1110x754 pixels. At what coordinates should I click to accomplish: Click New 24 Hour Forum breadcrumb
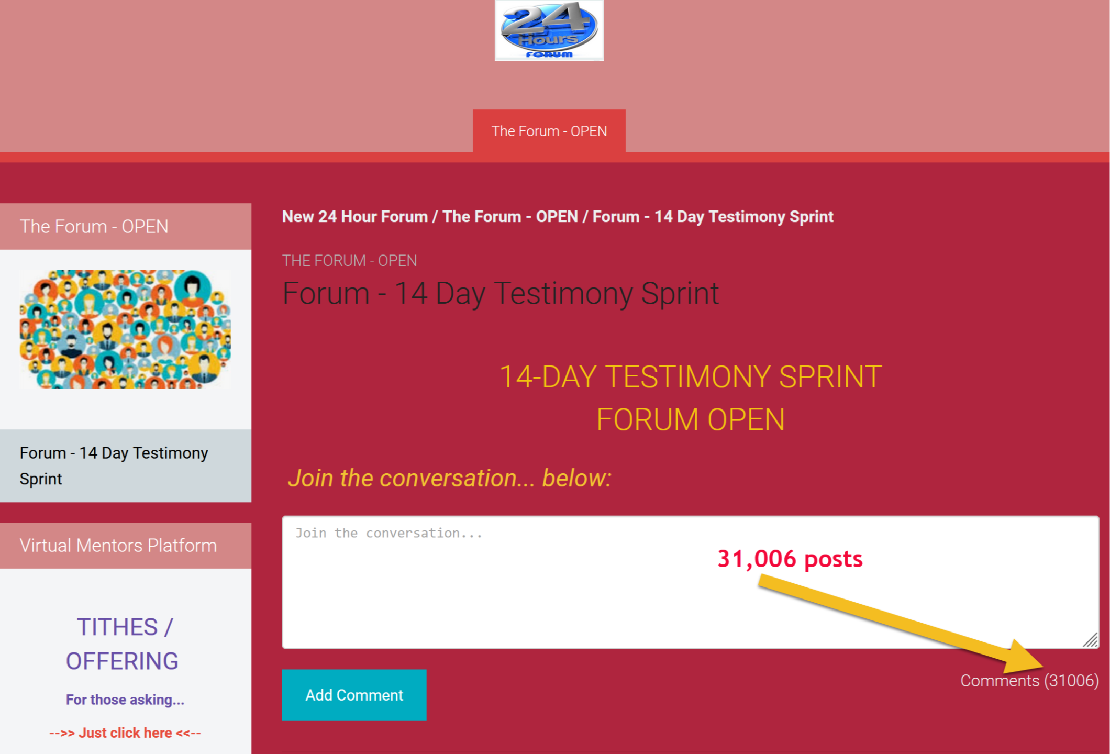355,216
